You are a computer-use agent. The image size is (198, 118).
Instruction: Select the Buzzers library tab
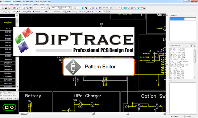point(57,12)
